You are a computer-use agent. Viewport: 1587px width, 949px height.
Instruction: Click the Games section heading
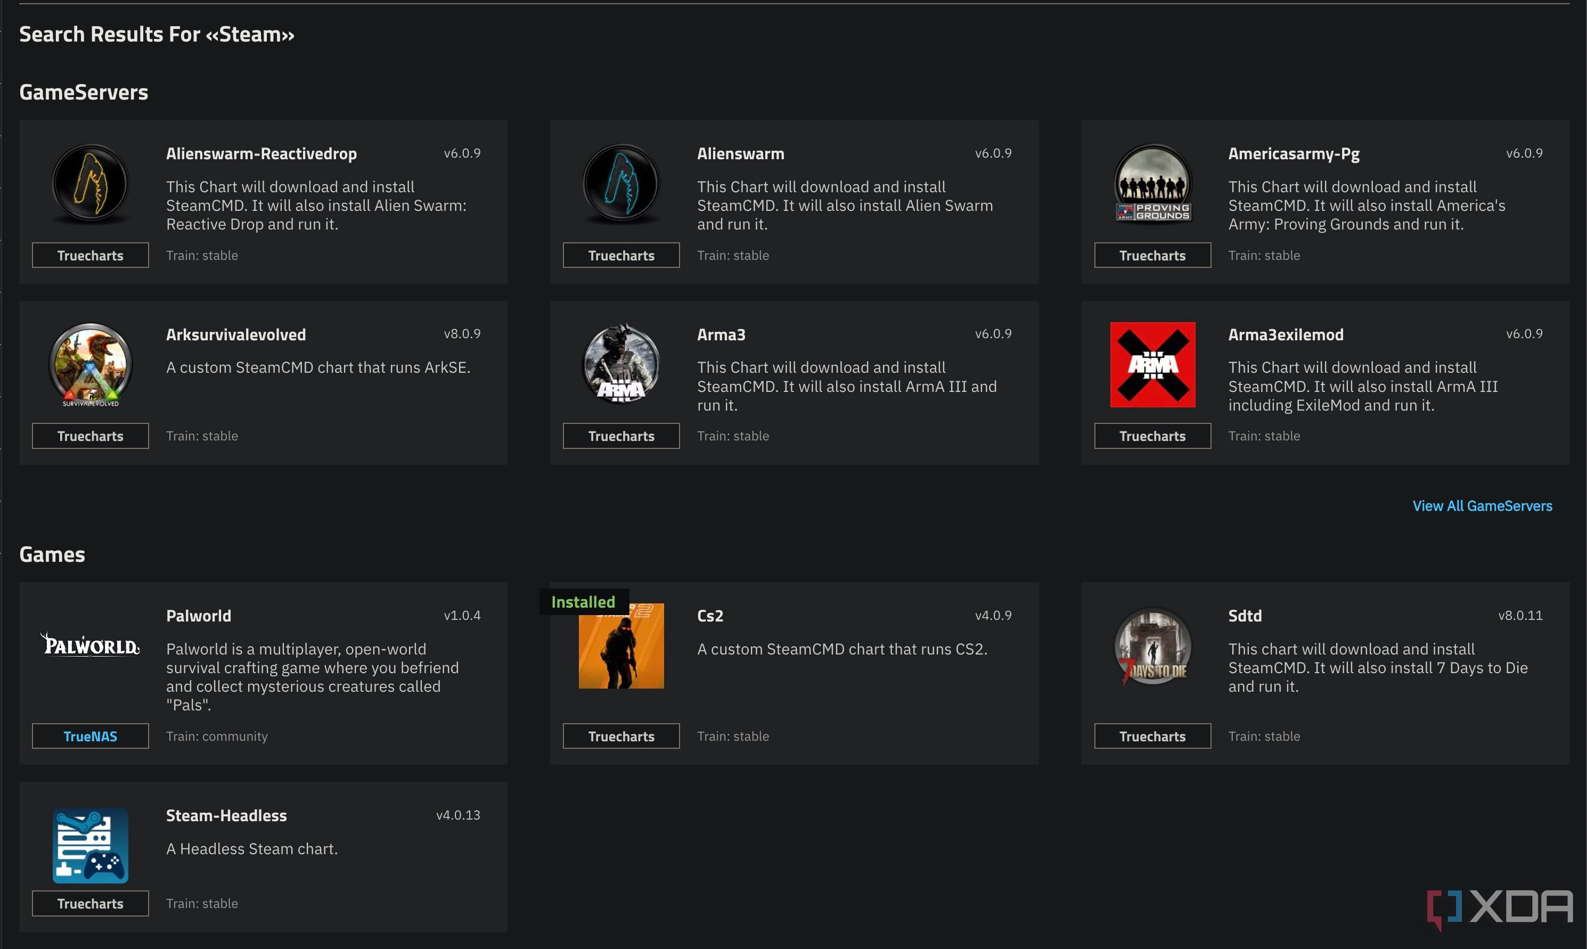(52, 554)
